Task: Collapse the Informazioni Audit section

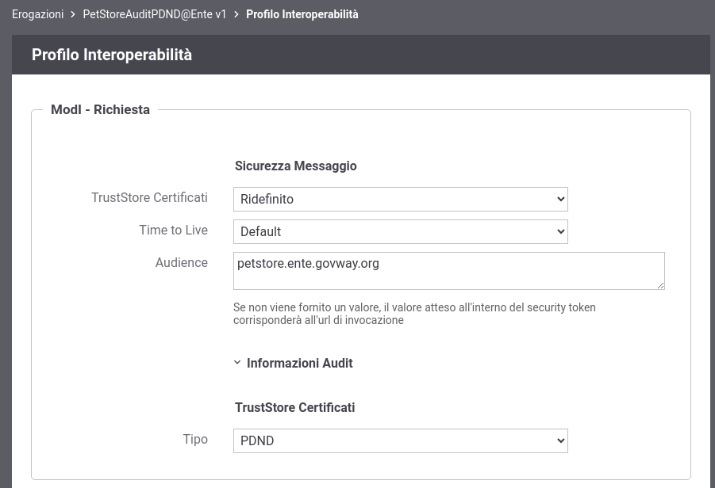Action: point(294,364)
